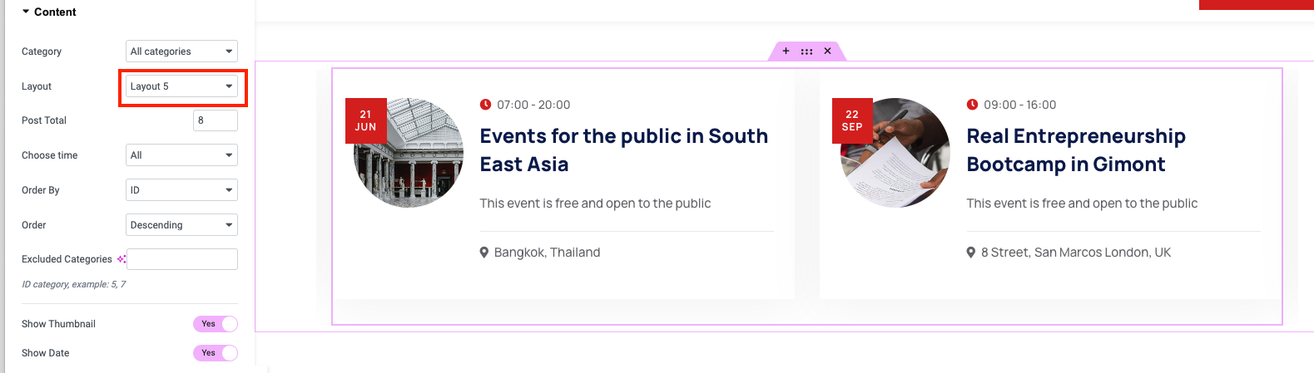The height and width of the screenshot is (373, 1314).
Task: Change the Descending order dropdown
Action: 181,225
